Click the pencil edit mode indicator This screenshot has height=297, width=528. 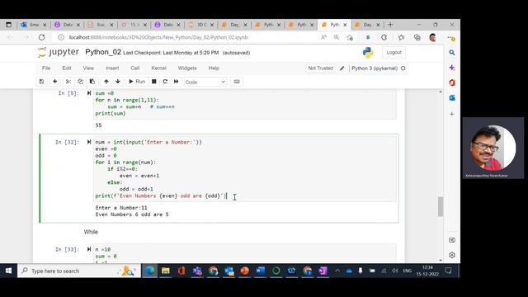342,68
